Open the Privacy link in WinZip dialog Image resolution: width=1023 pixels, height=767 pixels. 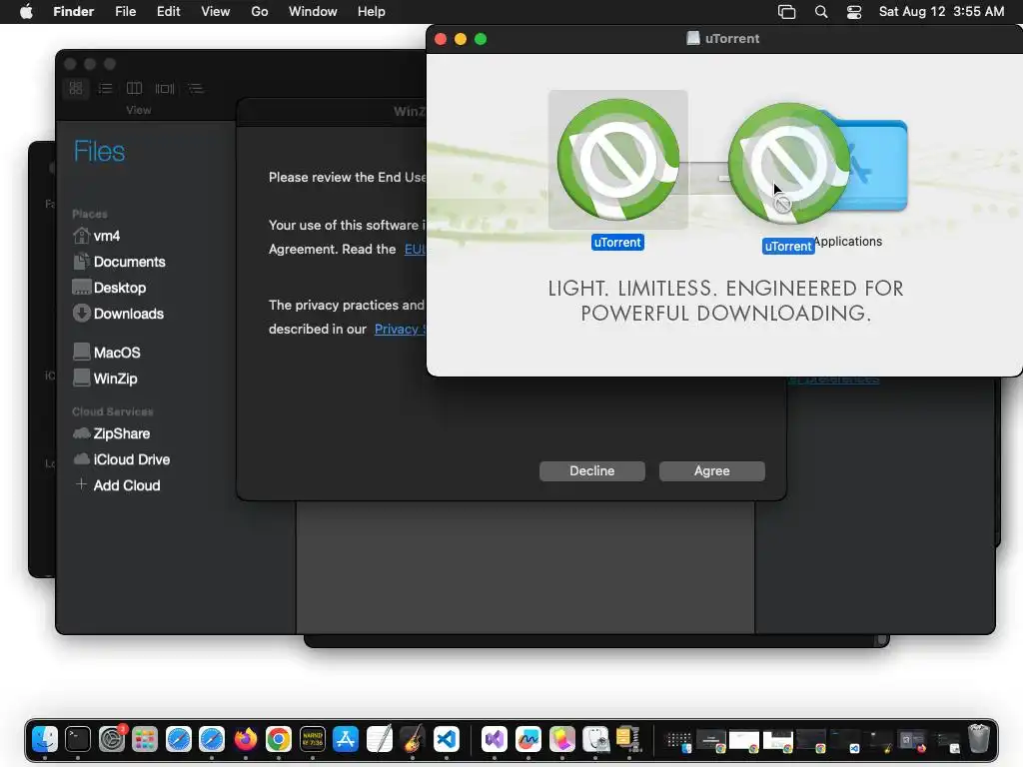click(400, 329)
